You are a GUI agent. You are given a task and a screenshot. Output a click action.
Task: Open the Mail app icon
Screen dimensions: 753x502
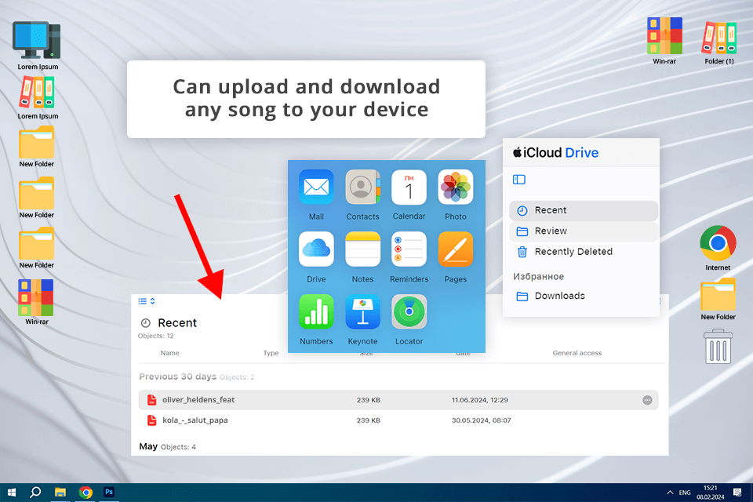(316, 187)
